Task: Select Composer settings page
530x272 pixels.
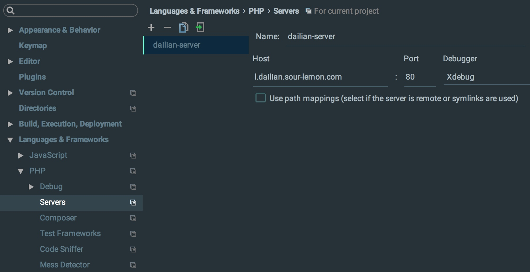Action: click(58, 218)
